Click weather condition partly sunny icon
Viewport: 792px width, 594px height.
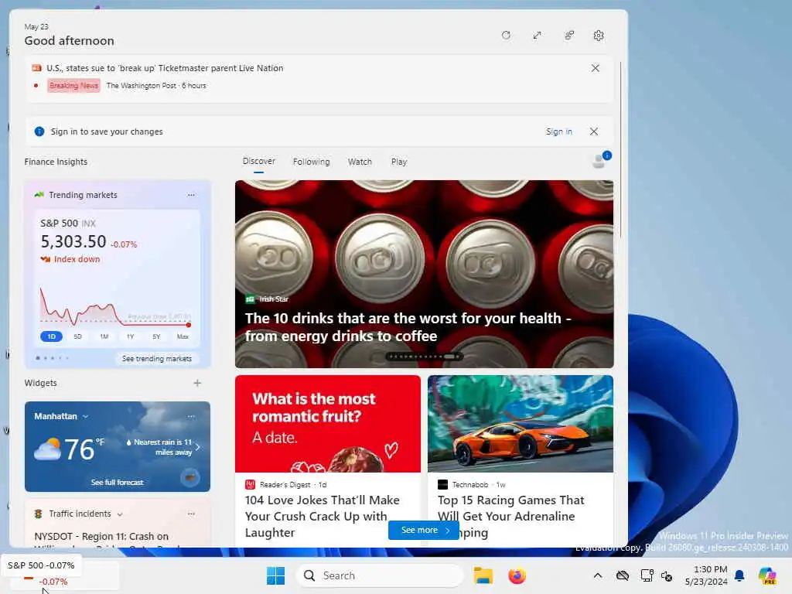[47, 449]
